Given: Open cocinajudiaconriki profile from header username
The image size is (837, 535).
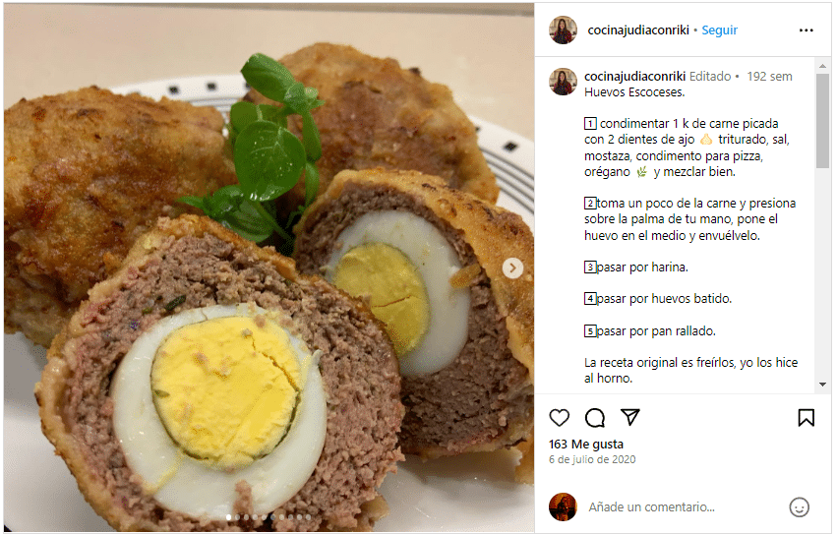Looking at the screenshot, I should tap(638, 30).
